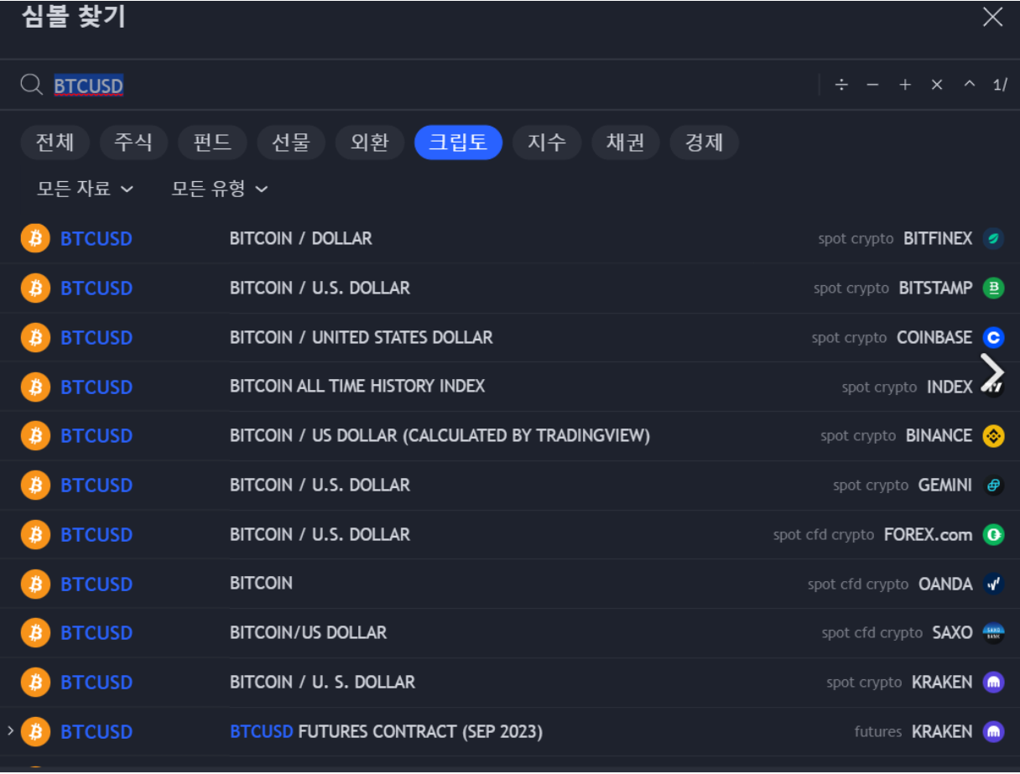Image resolution: width=1020 pixels, height=774 pixels.
Task: Open the 모든 자료 dropdown
Action: click(x=85, y=189)
